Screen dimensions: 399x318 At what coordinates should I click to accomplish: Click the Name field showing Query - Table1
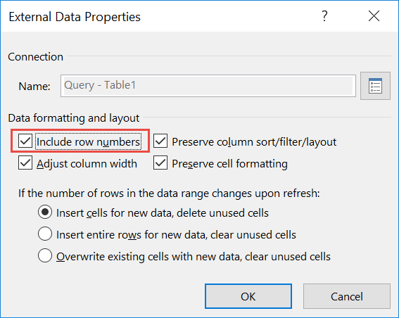[x=208, y=86]
